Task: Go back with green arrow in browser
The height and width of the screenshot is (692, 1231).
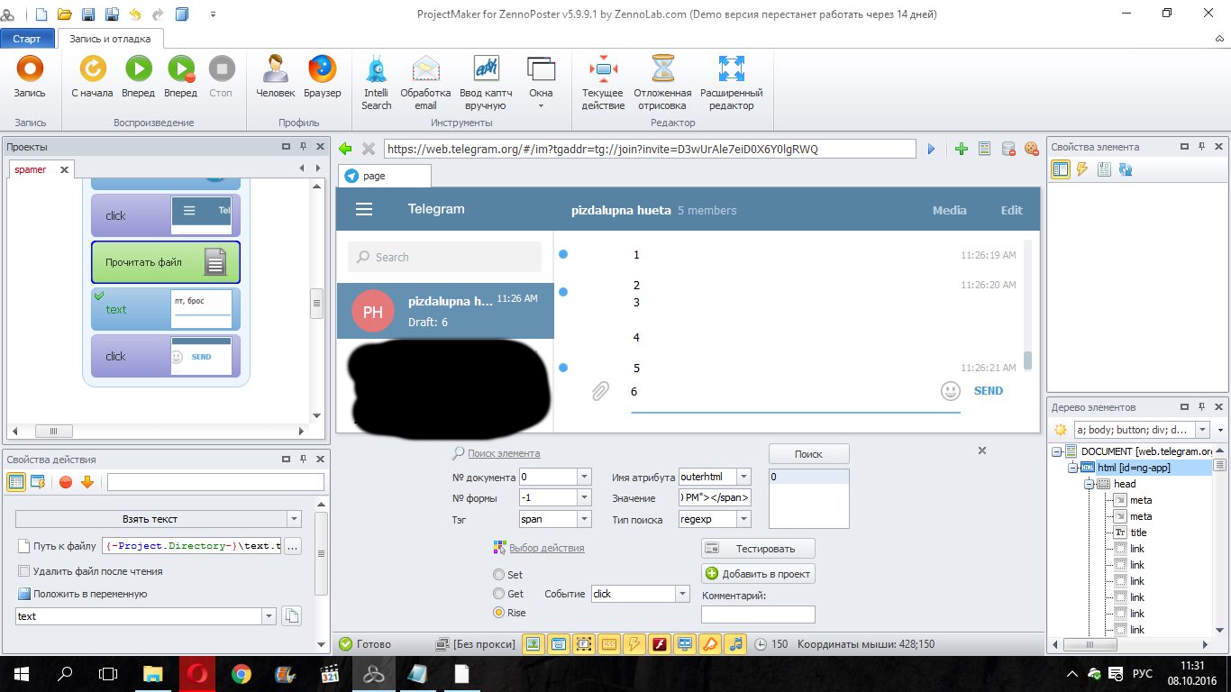Action: [345, 149]
